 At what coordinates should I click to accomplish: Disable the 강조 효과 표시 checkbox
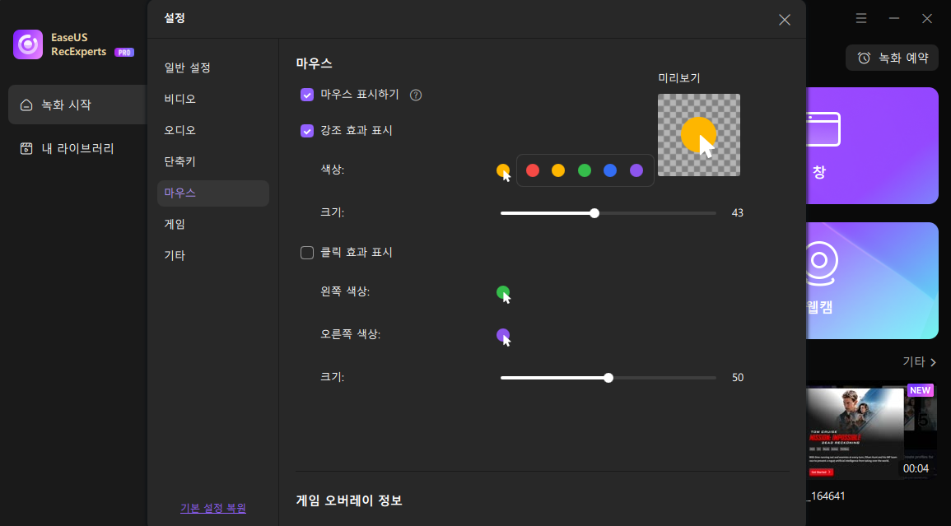308,131
